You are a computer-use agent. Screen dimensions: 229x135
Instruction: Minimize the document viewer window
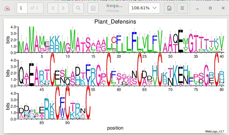197,8
